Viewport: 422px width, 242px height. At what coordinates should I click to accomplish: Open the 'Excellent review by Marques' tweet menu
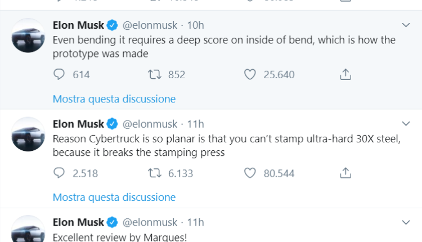[x=406, y=222]
